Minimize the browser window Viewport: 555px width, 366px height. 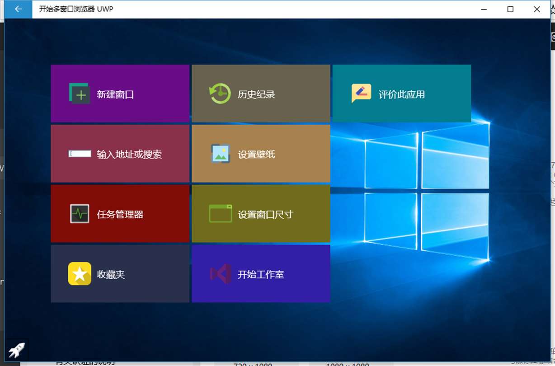tap(484, 9)
